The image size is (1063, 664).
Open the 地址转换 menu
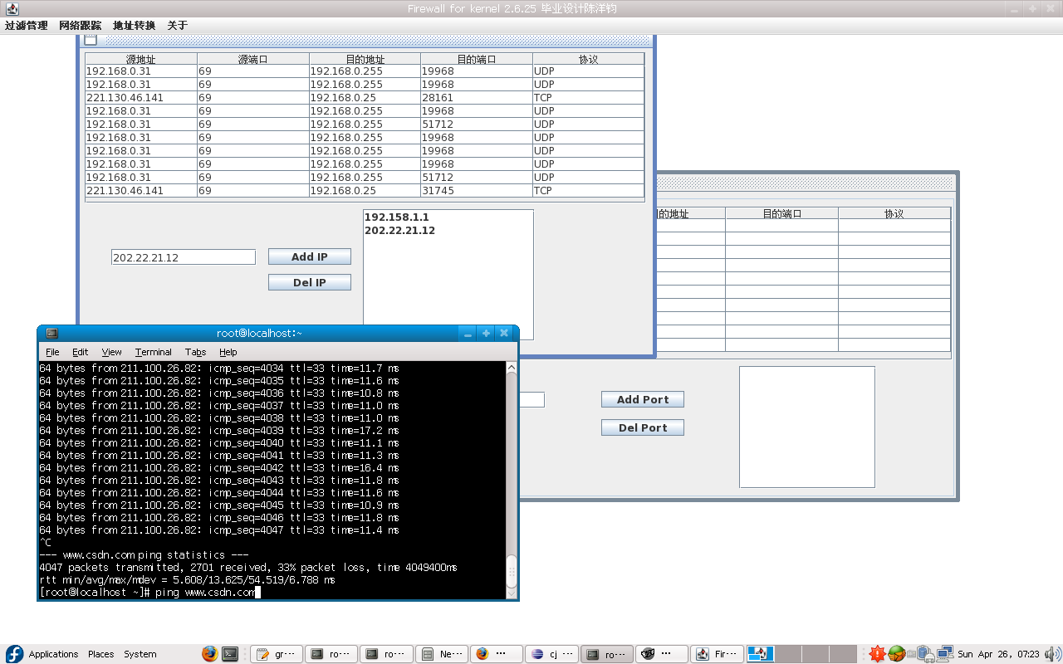tap(134, 26)
